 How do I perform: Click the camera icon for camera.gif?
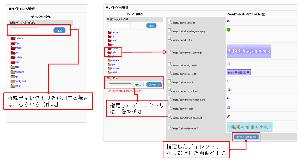[x=228, y=21]
